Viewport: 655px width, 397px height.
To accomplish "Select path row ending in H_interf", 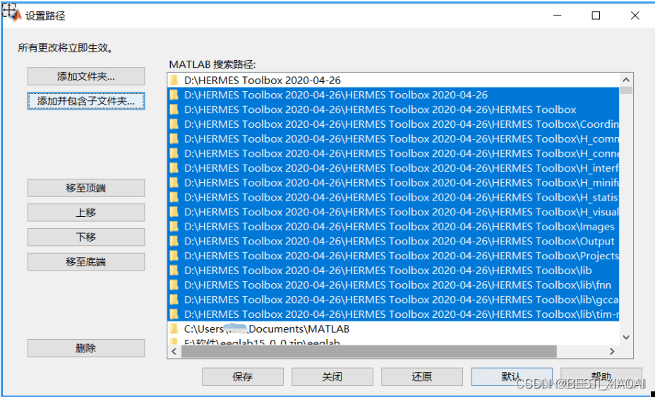I will (394, 168).
